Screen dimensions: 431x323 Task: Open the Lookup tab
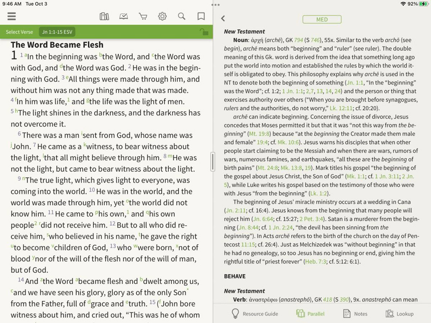pos(399,314)
